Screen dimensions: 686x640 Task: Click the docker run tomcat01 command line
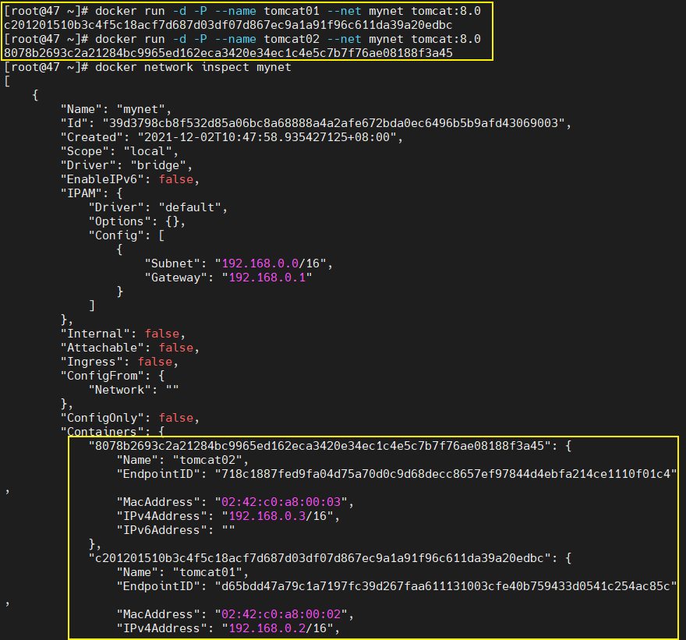[288, 11]
